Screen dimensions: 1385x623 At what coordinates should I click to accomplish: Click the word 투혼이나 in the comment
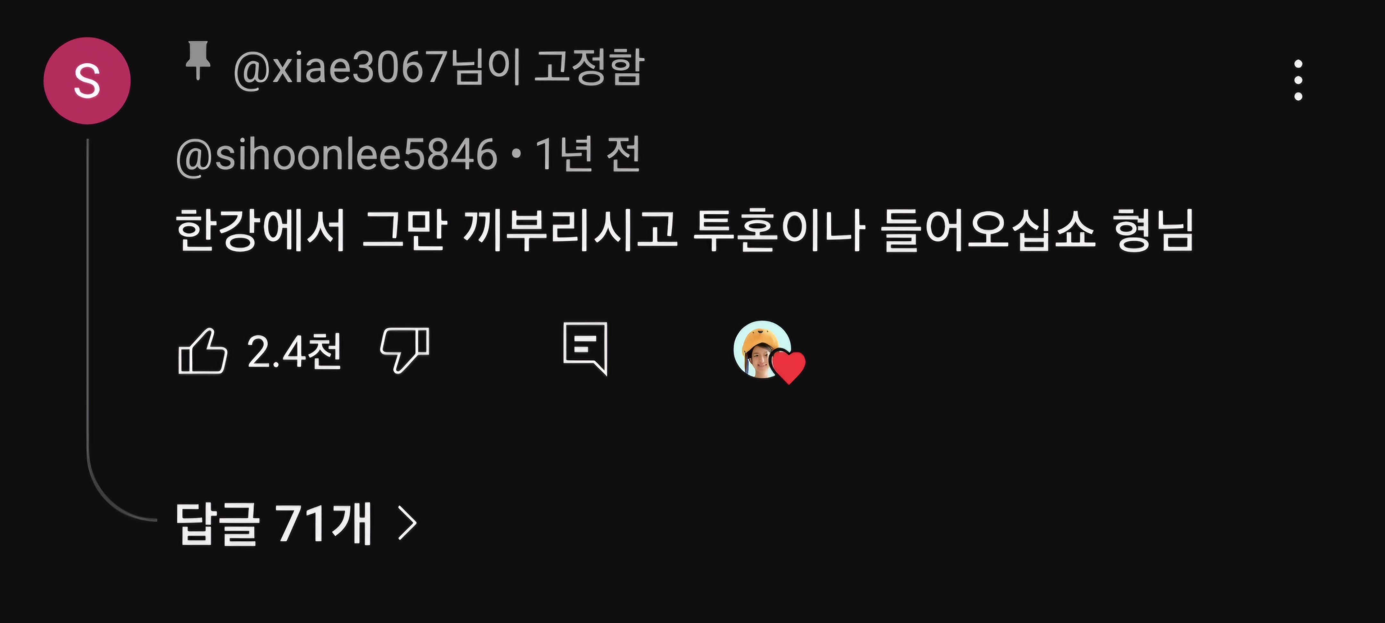coord(778,229)
